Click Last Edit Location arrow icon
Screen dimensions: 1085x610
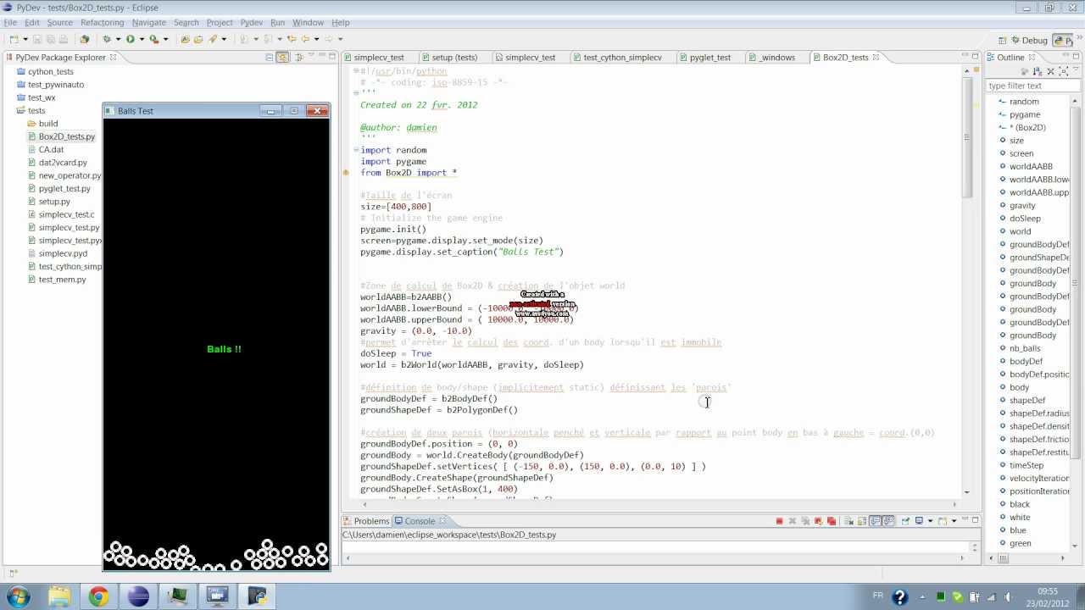(292, 39)
